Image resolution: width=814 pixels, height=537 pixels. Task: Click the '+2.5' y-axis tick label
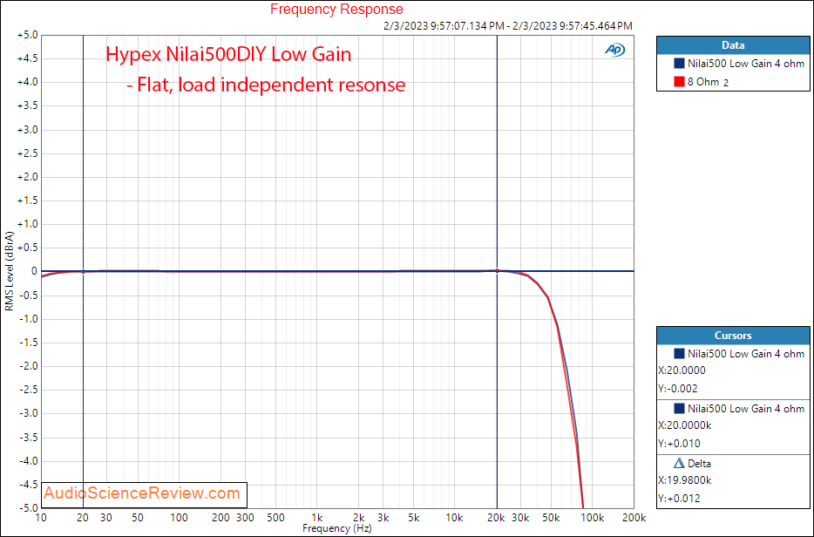coord(28,153)
